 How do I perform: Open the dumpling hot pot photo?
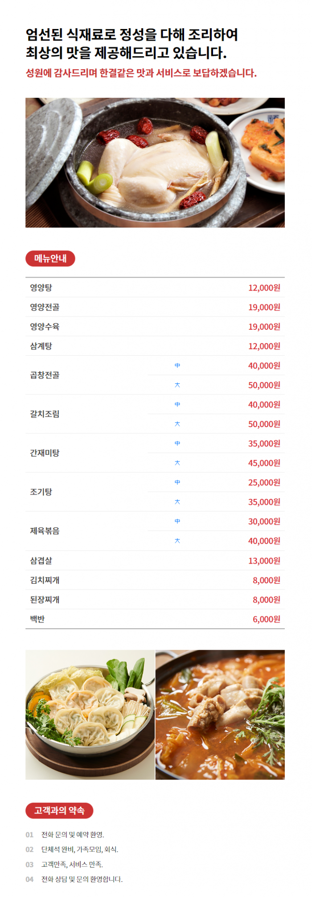tap(90, 714)
